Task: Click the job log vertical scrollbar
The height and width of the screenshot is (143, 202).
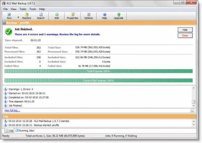Action: pyautogui.click(x=193, y=97)
